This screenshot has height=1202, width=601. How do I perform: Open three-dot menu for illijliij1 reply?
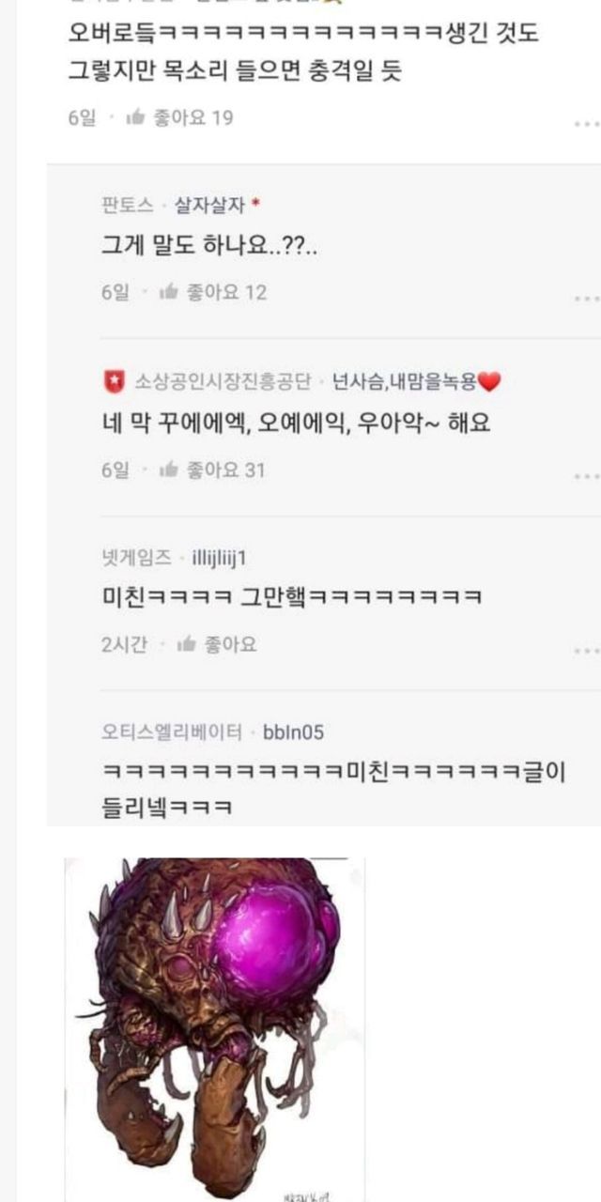click(587, 651)
